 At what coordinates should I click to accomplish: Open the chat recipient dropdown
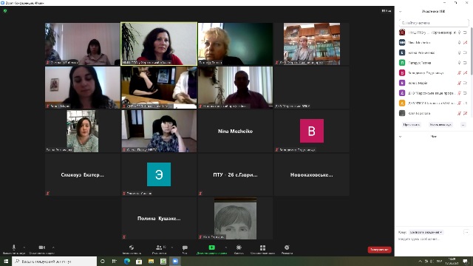(x=426, y=232)
